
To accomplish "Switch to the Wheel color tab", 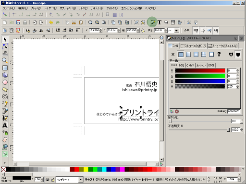I will [x=201, y=65].
